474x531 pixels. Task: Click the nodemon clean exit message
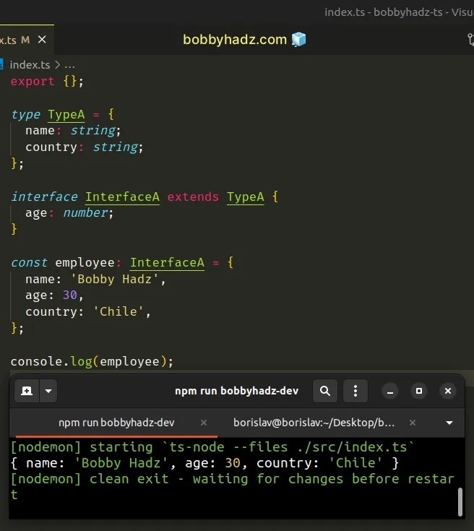pyautogui.click(x=233, y=487)
